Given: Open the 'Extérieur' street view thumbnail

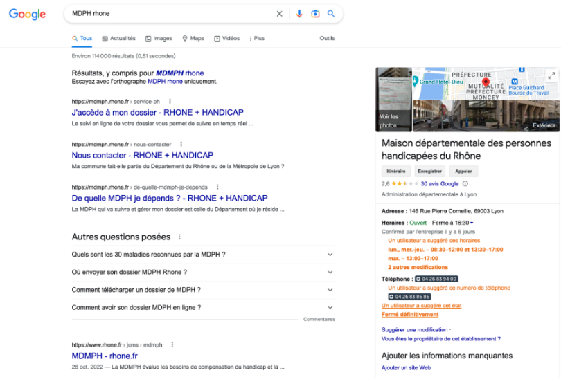Looking at the screenshot, I should point(486,116).
